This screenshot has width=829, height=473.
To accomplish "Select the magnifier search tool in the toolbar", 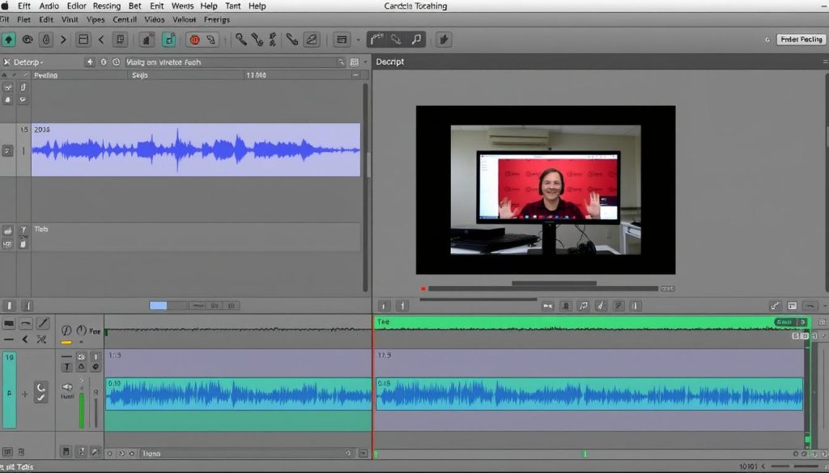I will click(416, 39).
